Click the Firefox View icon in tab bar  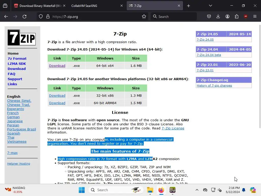pos(5,6)
